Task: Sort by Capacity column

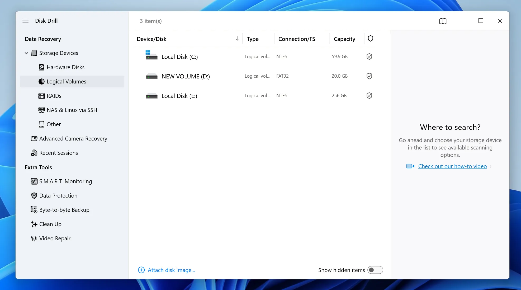Action: pos(344,39)
